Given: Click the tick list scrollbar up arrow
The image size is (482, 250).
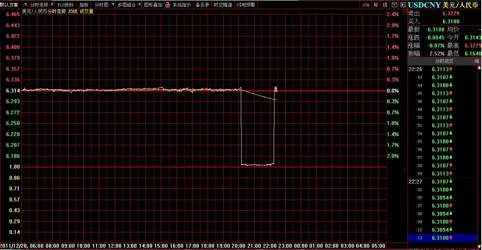Looking at the screenshot, I should [x=480, y=68].
